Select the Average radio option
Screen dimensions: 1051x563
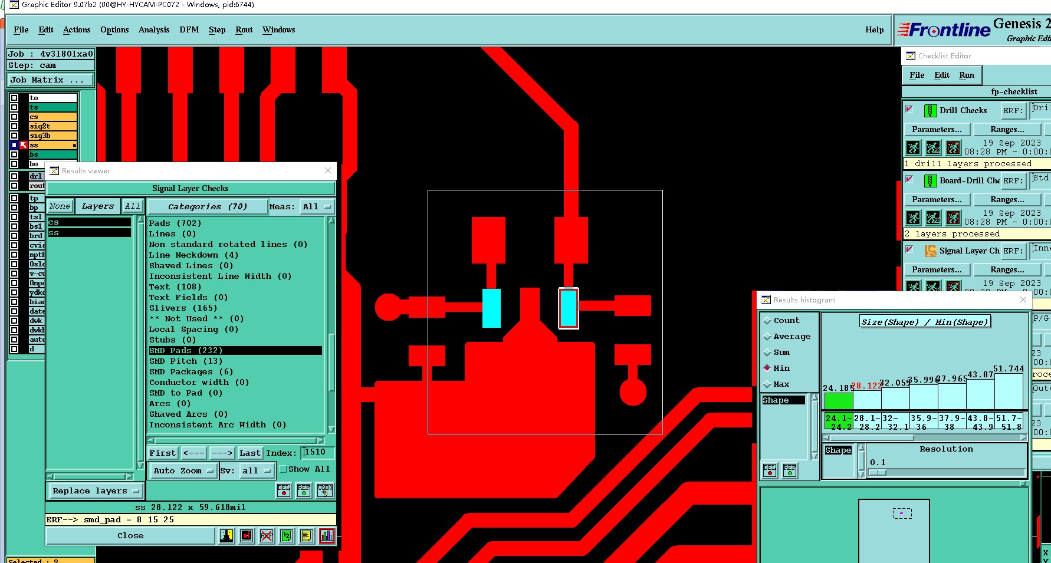pos(767,337)
